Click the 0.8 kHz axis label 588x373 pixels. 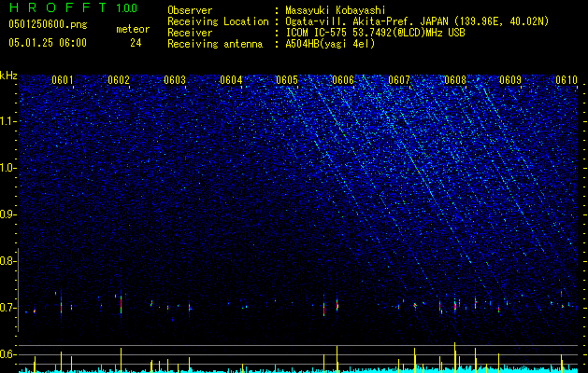pos(8,261)
